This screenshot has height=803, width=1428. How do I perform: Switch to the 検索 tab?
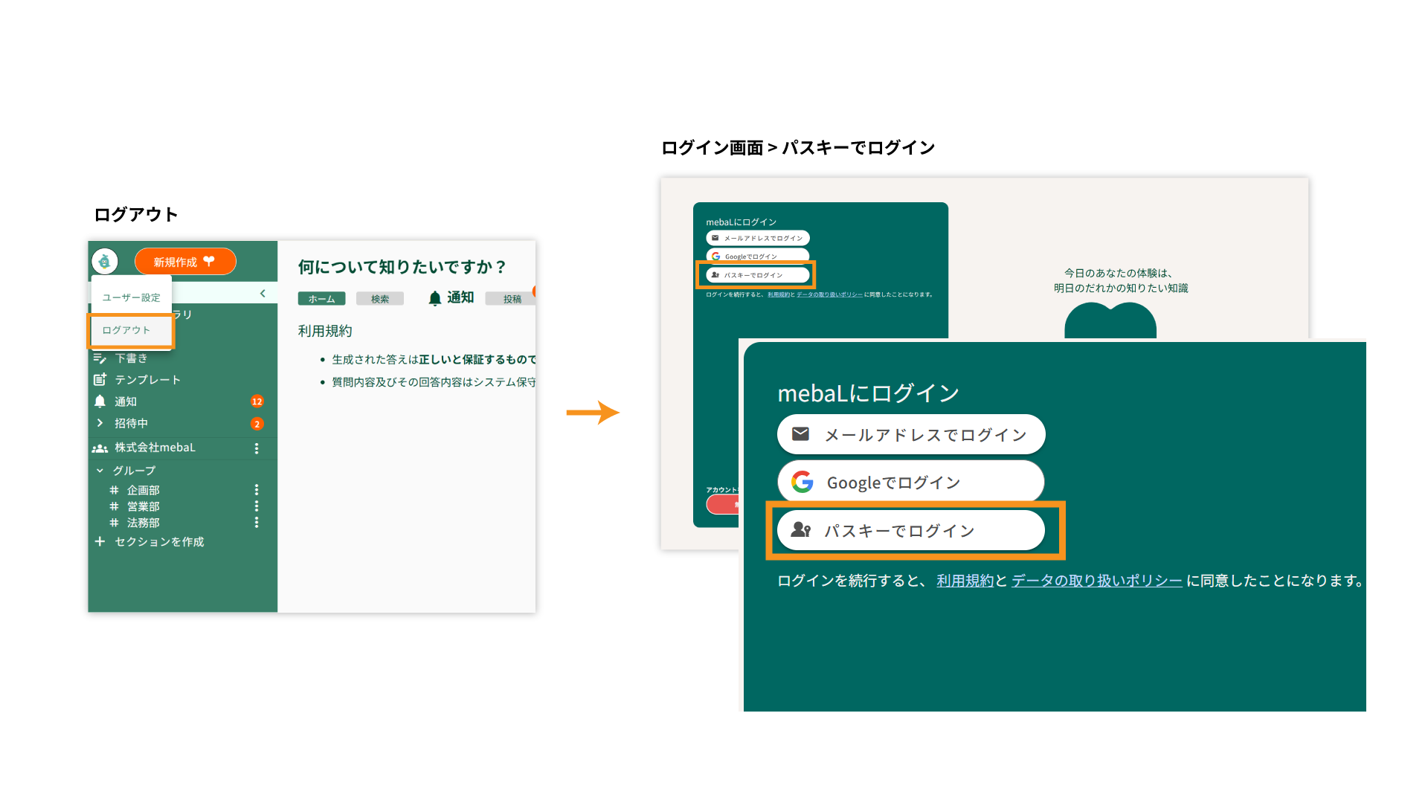point(380,299)
